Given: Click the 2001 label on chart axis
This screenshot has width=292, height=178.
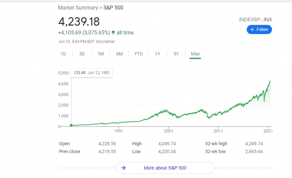Looking at the screenshot, I should 168,131.
